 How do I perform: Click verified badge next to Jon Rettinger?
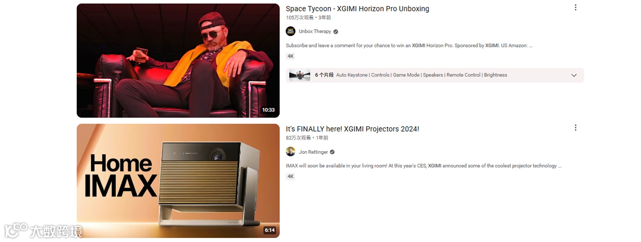click(332, 152)
